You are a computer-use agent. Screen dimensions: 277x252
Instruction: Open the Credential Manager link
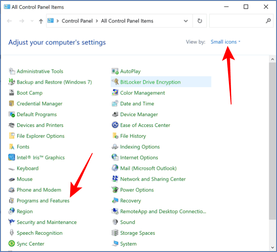(39, 103)
